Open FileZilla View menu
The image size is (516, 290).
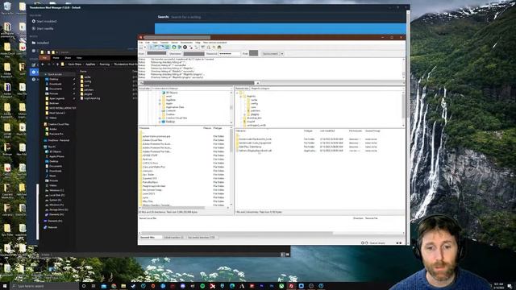point(155,43)
